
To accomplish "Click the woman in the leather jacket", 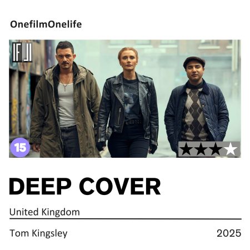I will (x=128, y=103).
